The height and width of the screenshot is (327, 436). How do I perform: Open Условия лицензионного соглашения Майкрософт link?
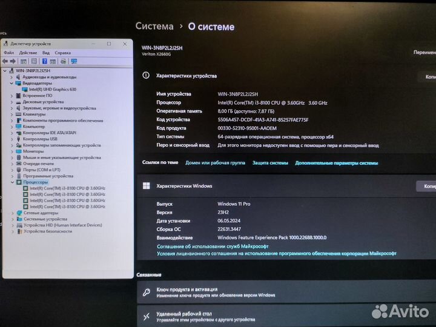pyautogui.click(x=276, y=253)
